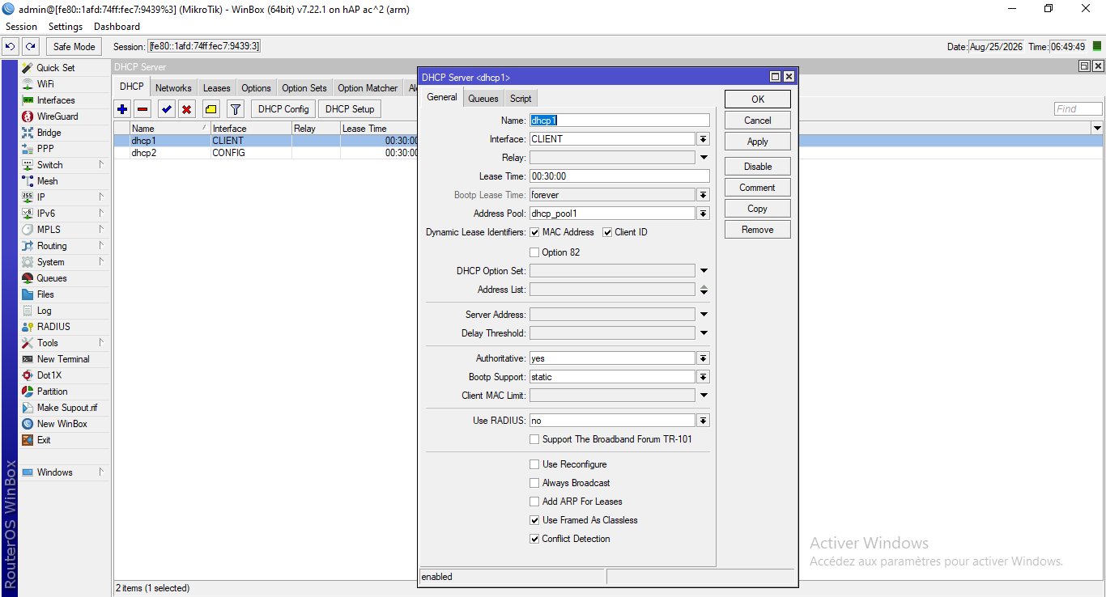Screen dimensions: 1106x597
Task: Check Add ARP For Leases
Action: (x=534, y=502)
